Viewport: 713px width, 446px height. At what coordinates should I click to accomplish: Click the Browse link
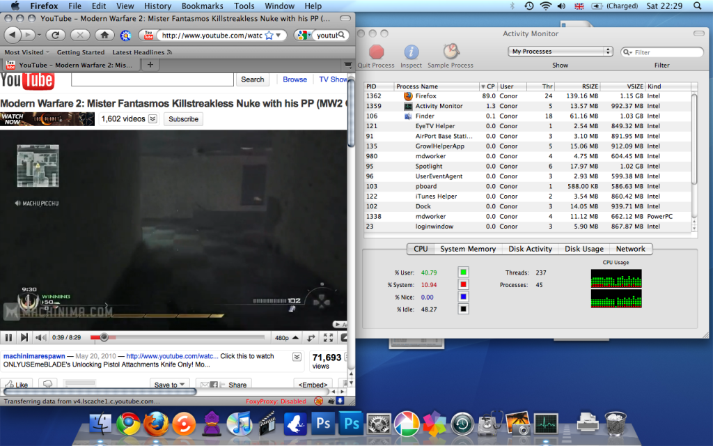pyautogui.click(x=295, y=79)
